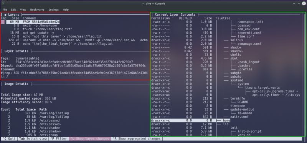Click timers.target.wants in the filetree

pyautogui.click(x=262, y=88)
